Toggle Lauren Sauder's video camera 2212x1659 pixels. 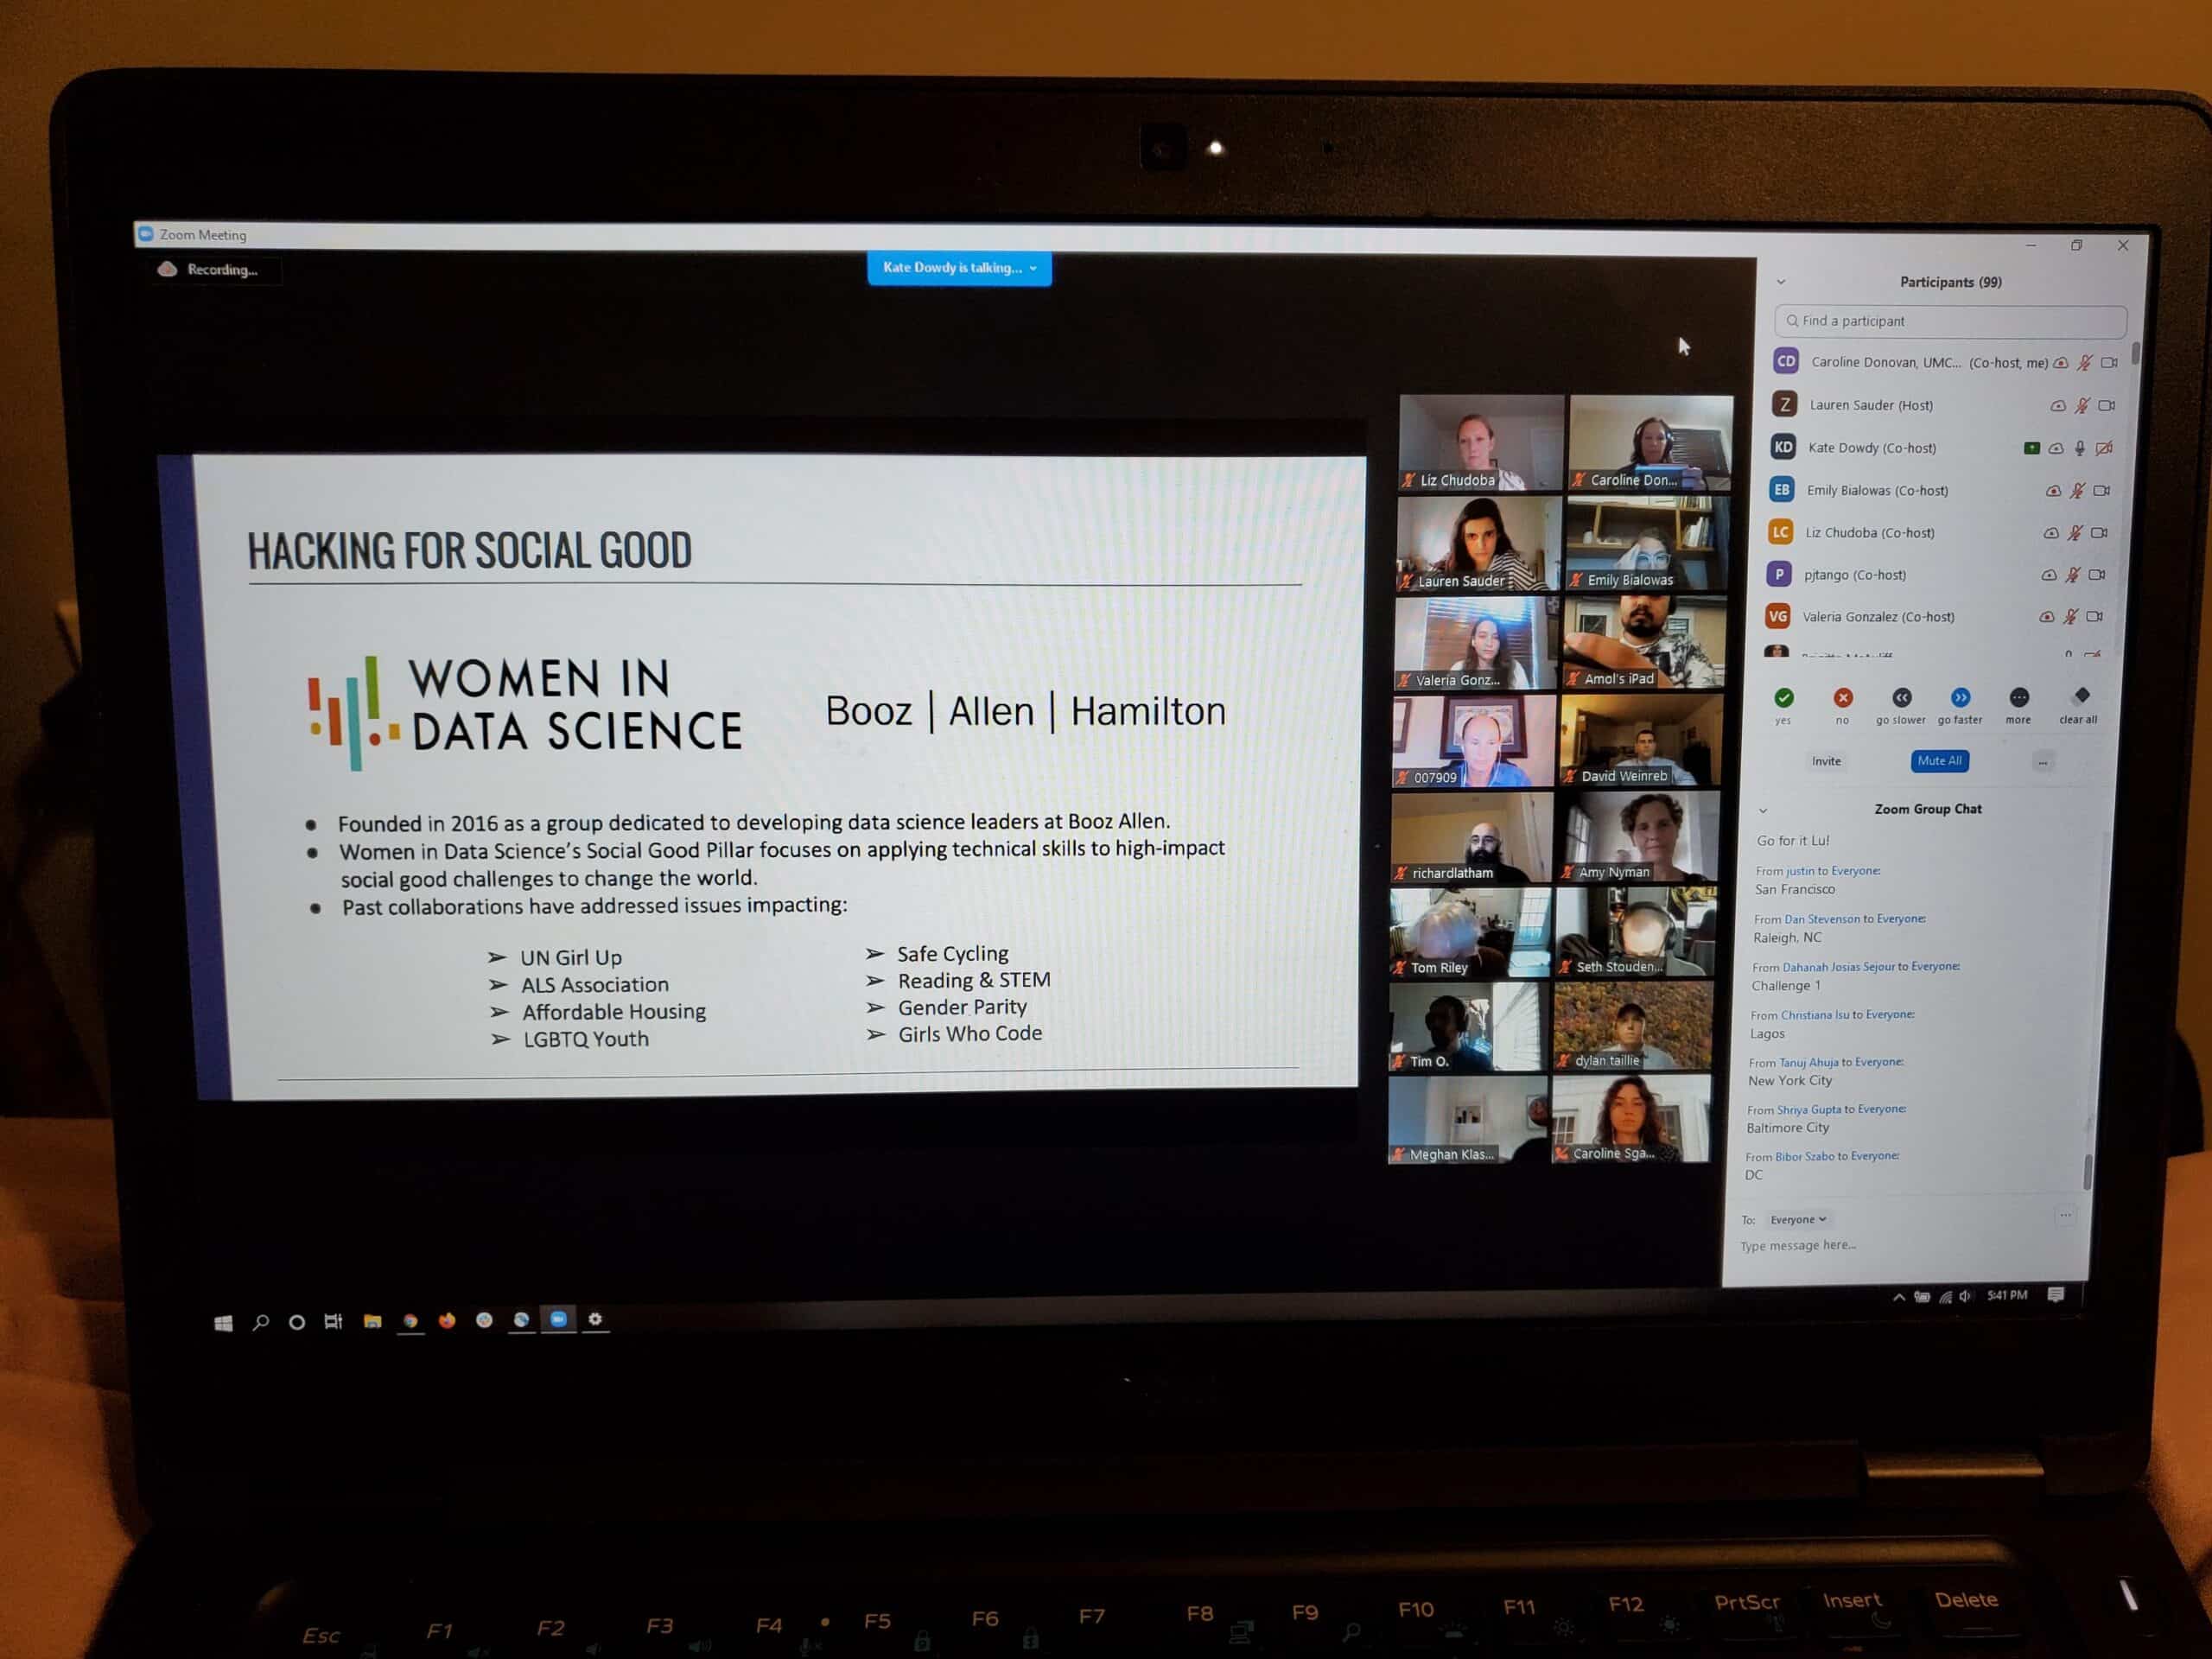click(x=2106, y=406)
